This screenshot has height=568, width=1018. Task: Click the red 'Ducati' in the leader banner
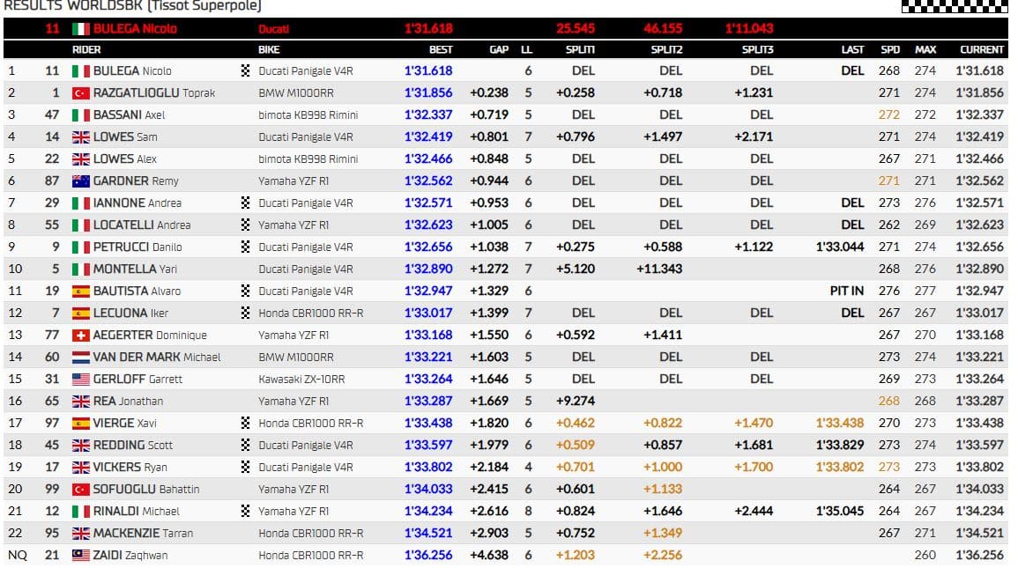pyautogui.click(x=274, y=28)
